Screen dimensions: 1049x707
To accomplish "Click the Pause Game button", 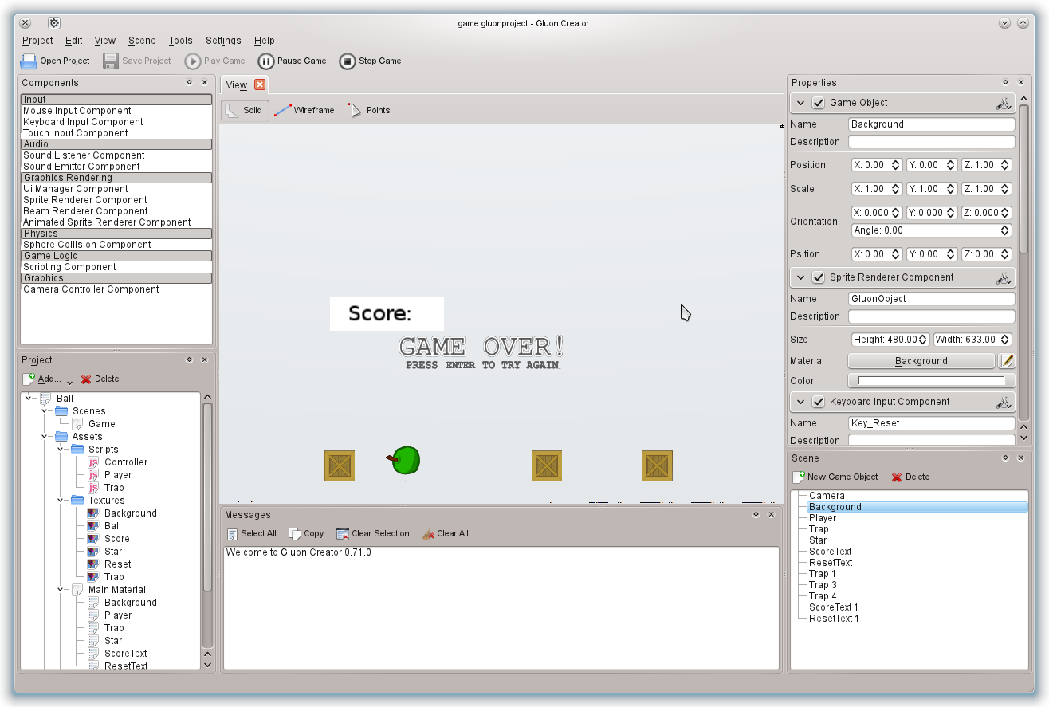I will pos(292,61).
